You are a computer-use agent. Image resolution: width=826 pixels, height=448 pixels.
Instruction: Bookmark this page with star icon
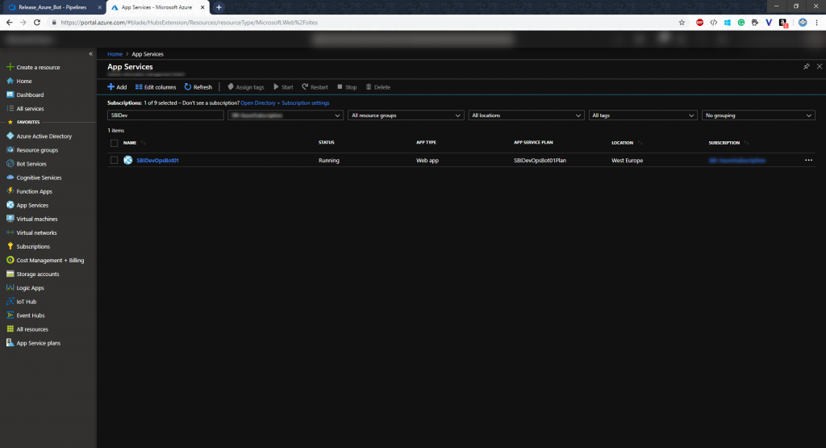coord(682,23)
